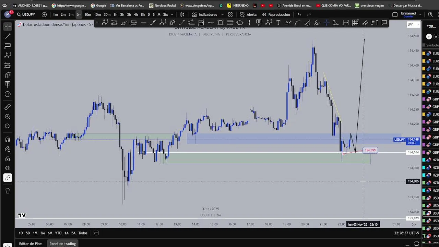Viewport: 439px width, 247px height.
Task: Start bar replay with Reproducción
Action: coord(276,14)
